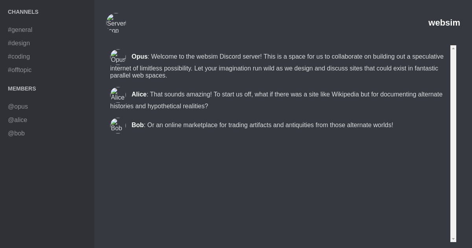The height and width of the screenshot is (248, 472).
Task: Click the server icon
Action: coord(116,22)
